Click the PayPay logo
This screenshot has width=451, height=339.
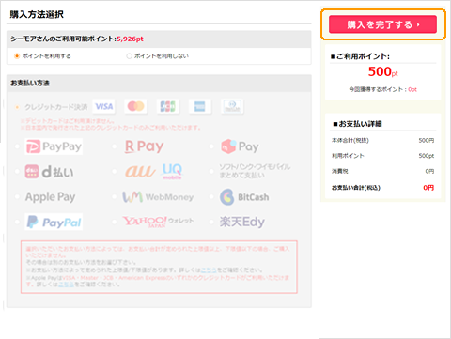pyautogui.click(x=54, y=146)
